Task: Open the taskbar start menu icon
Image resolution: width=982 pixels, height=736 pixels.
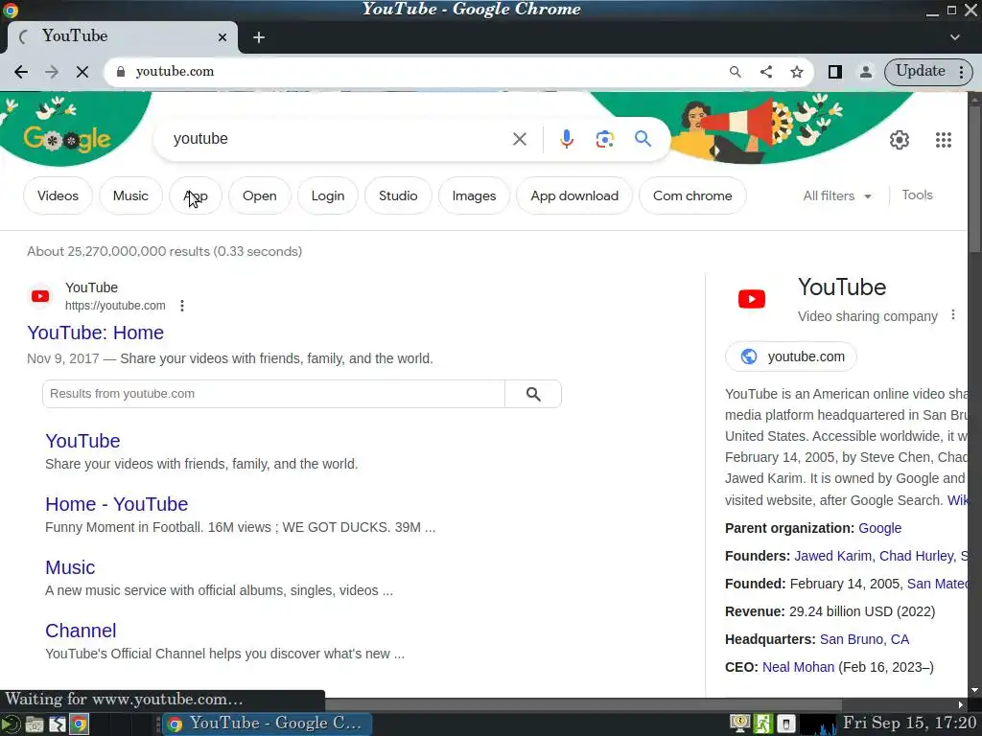Action: (x=10, y=724)
